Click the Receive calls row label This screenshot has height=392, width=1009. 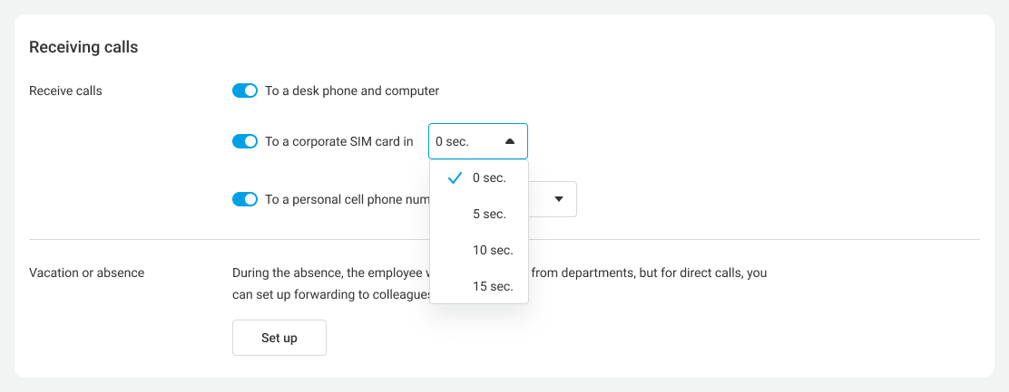click(x=65, y=91)
